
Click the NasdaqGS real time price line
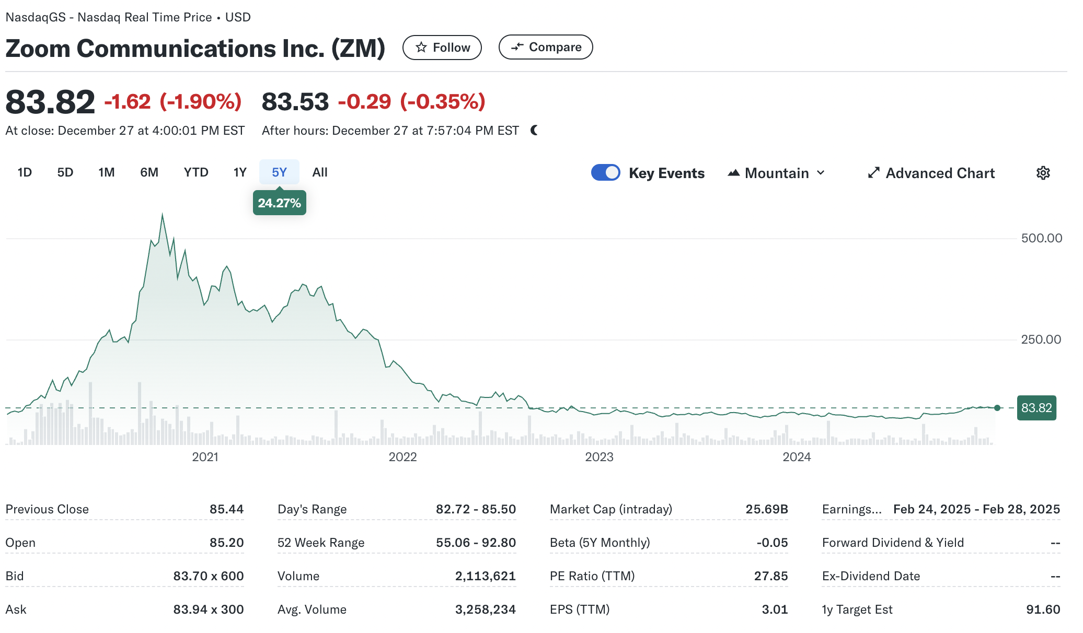pos(128,17)
